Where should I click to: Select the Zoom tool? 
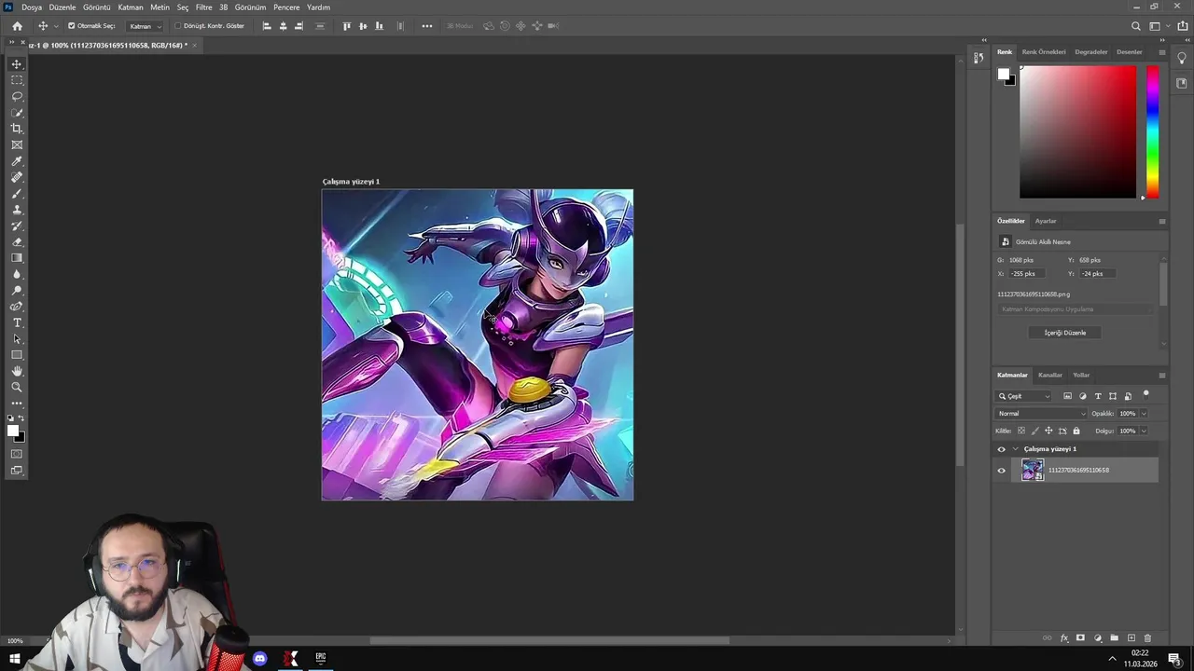click(17, 387)
